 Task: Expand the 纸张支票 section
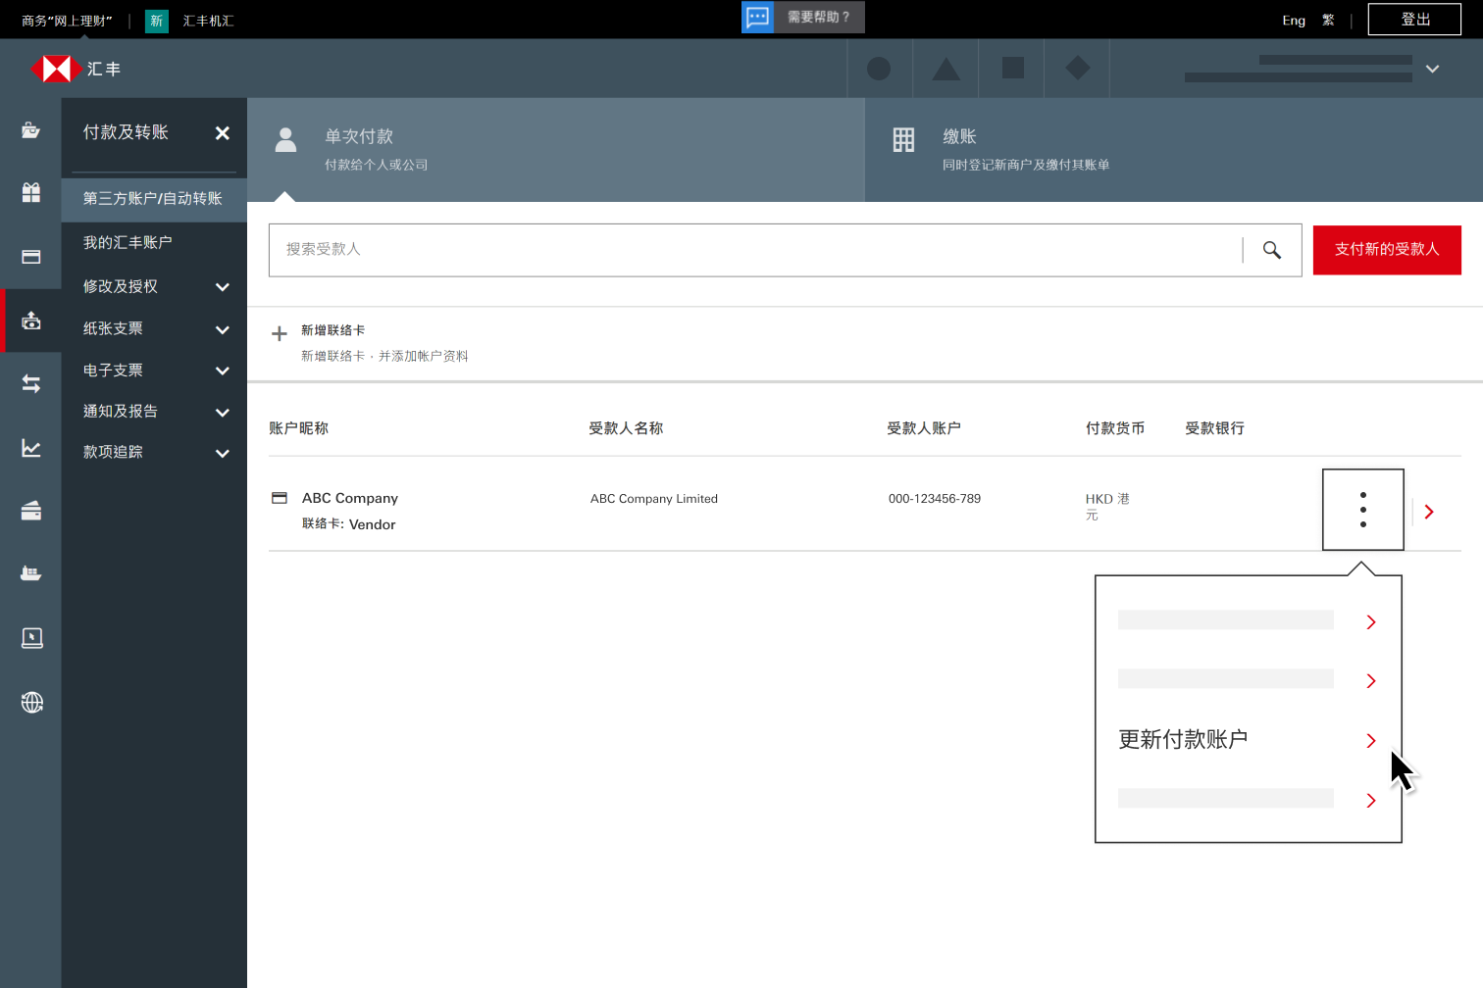point(223,329)
